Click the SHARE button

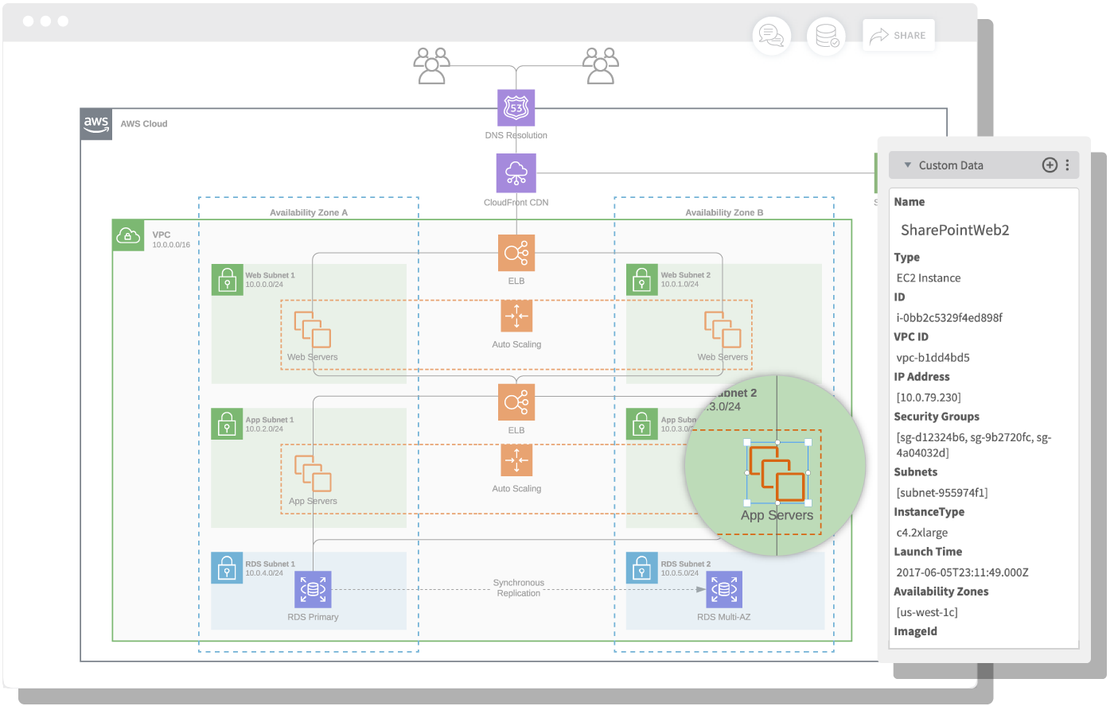[898, 36]
